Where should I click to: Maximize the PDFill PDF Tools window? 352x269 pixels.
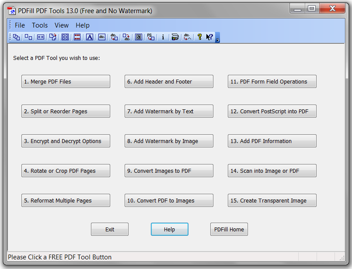[x=312, y=9]
